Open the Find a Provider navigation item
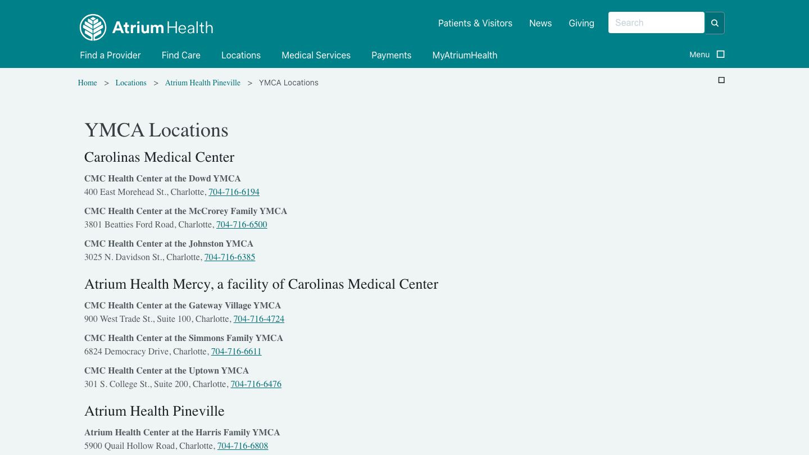 110,55
